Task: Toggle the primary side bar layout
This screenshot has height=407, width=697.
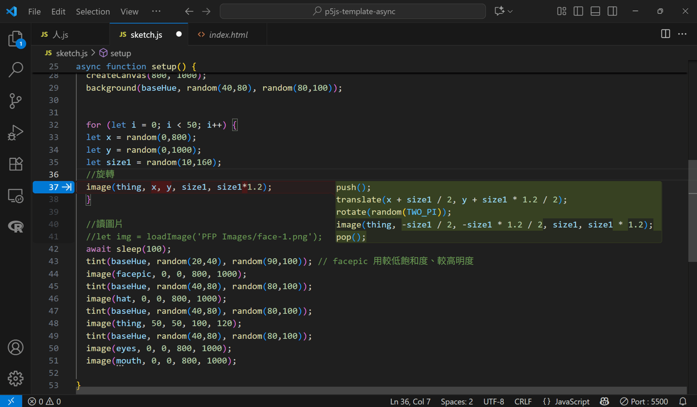Action: coord(578,11)
